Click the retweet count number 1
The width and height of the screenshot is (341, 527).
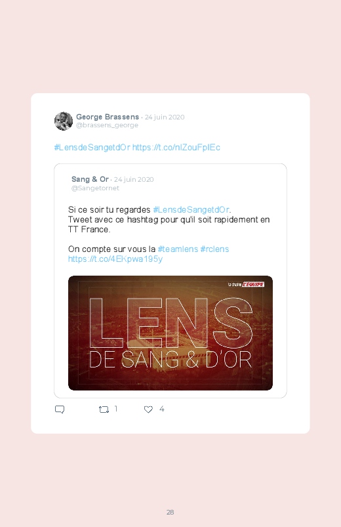[116, 409]
